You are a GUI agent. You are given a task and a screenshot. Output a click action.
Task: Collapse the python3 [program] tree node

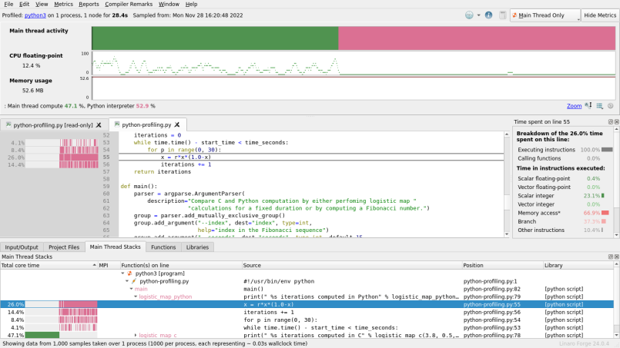point(122,273)
